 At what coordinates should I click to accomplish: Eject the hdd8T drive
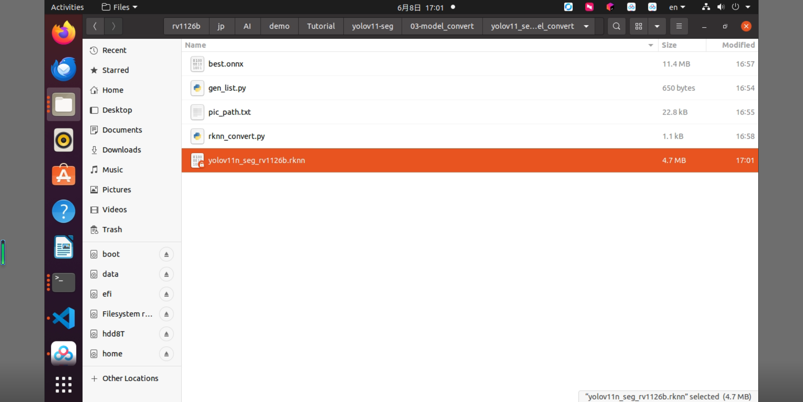click(x=166, y=334)
